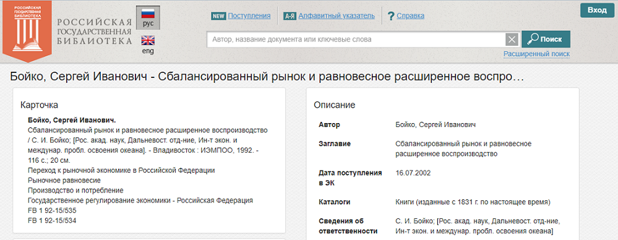
Task: Click the Автор field label
Action: pos(329,125)
